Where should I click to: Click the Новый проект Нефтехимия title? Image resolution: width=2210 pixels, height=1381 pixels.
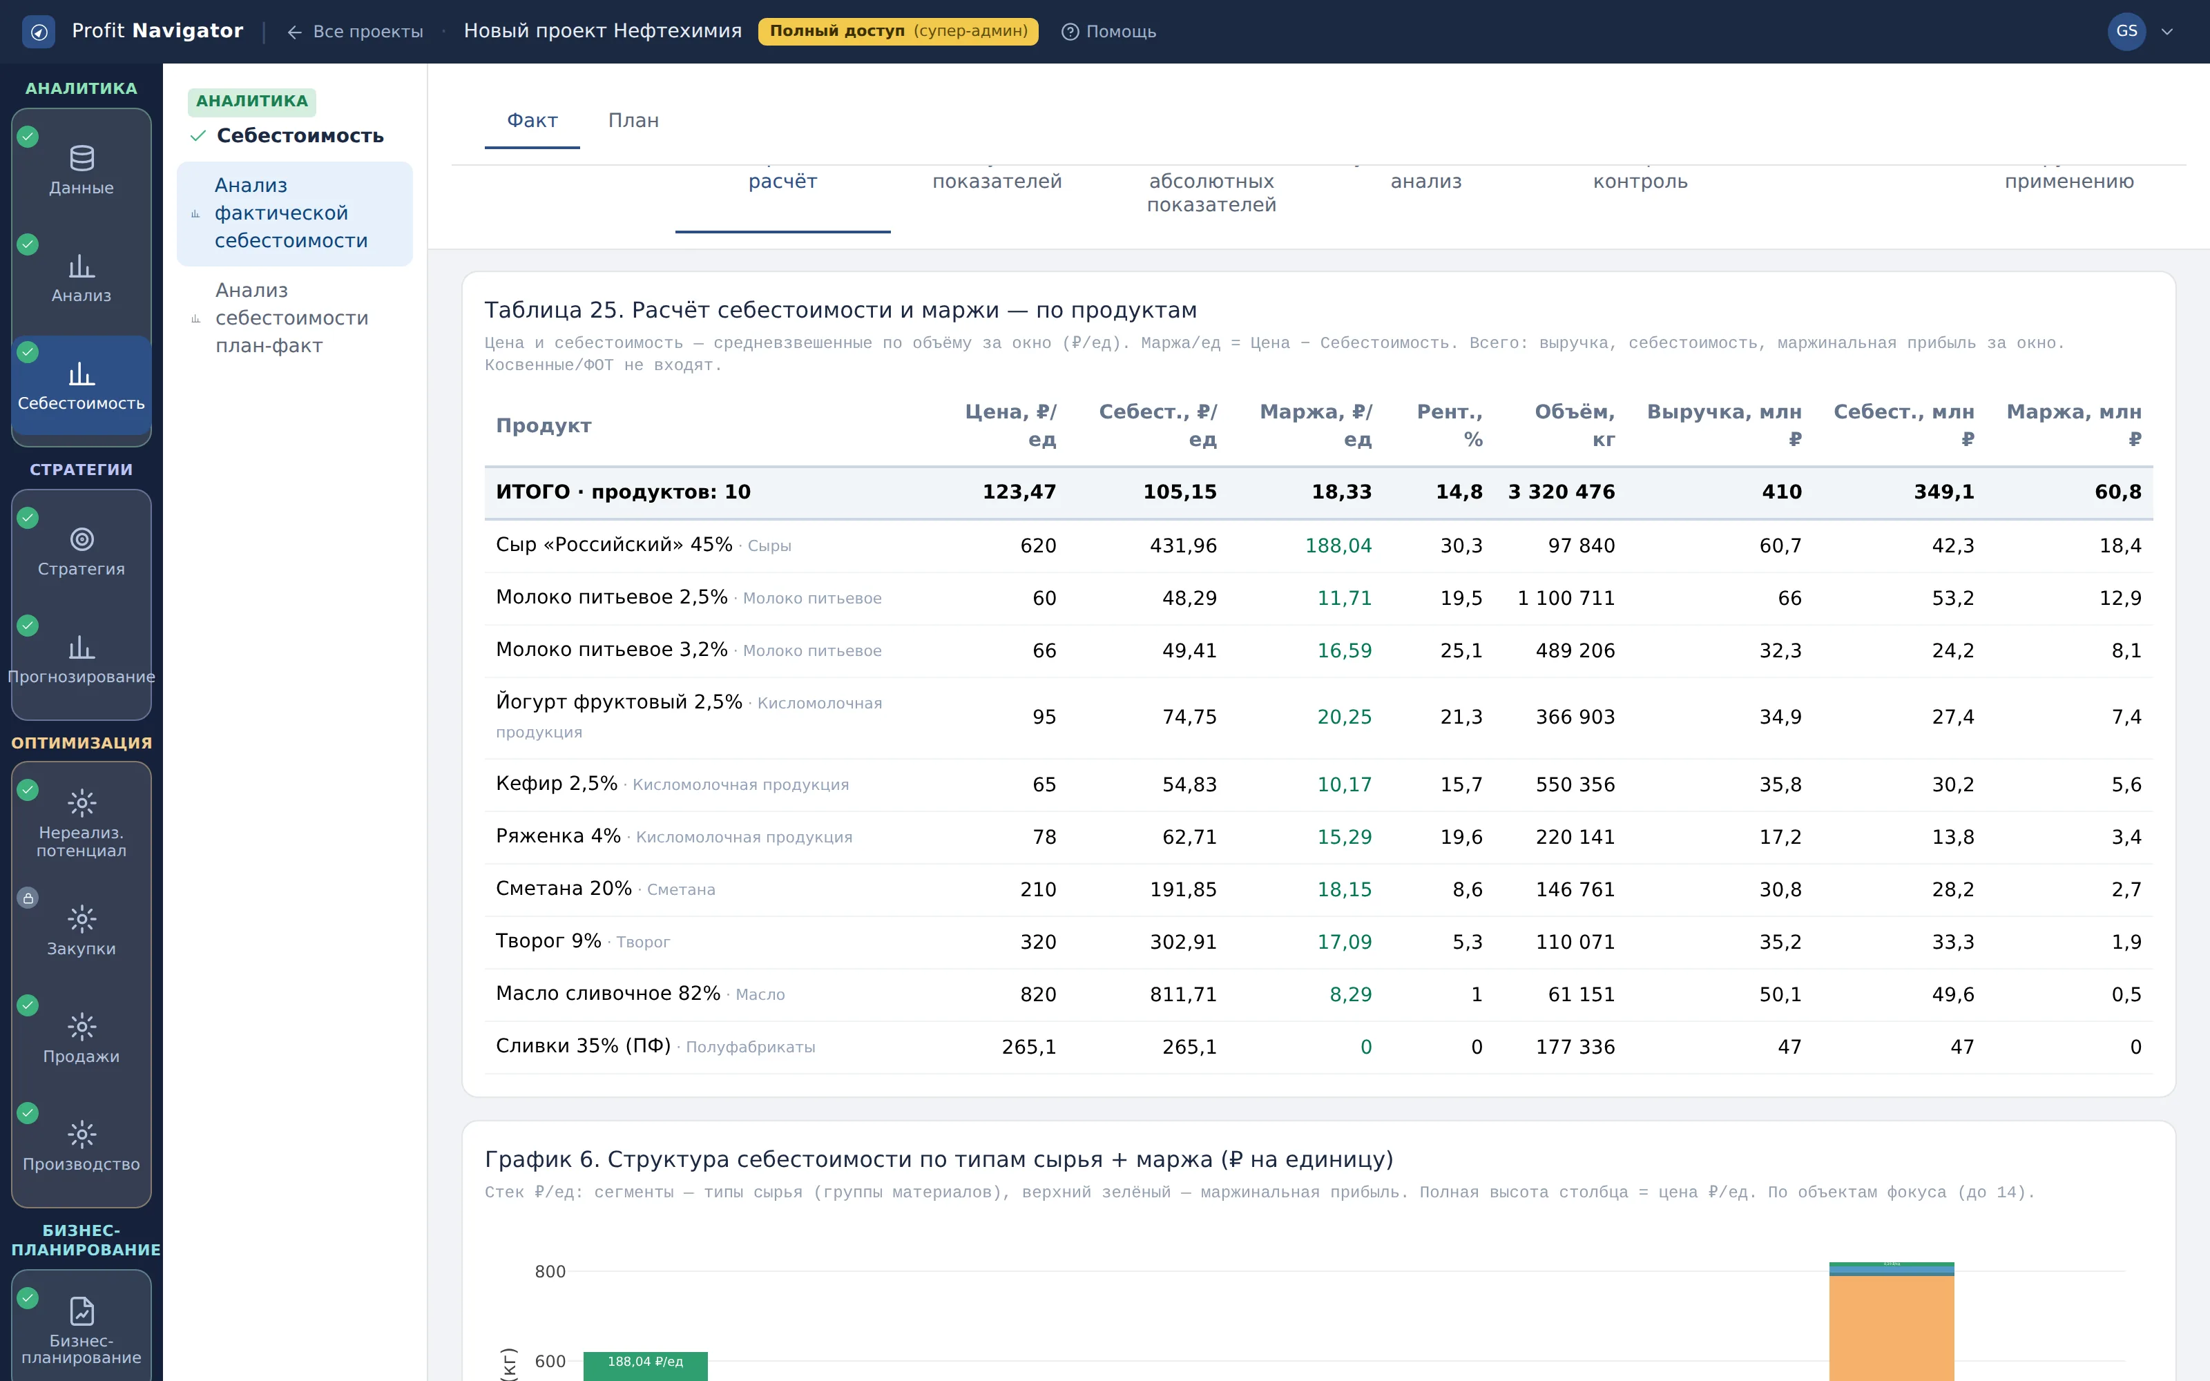point(603,31)
